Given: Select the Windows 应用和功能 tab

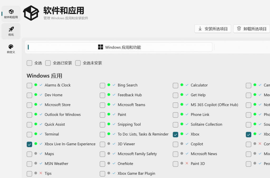Looking at the screenshot, I should [x=119, y=47].
